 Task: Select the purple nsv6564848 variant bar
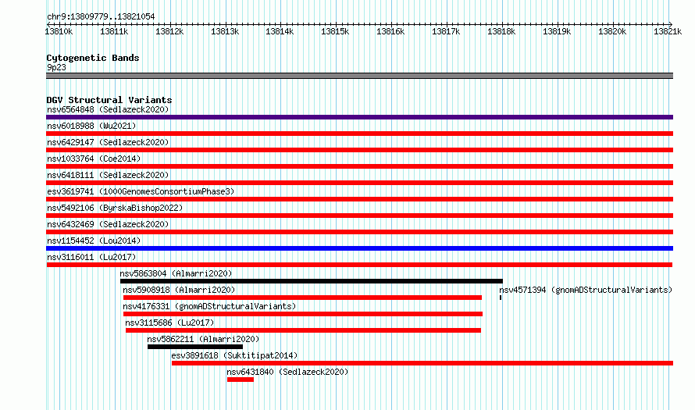tap(359, 117)
